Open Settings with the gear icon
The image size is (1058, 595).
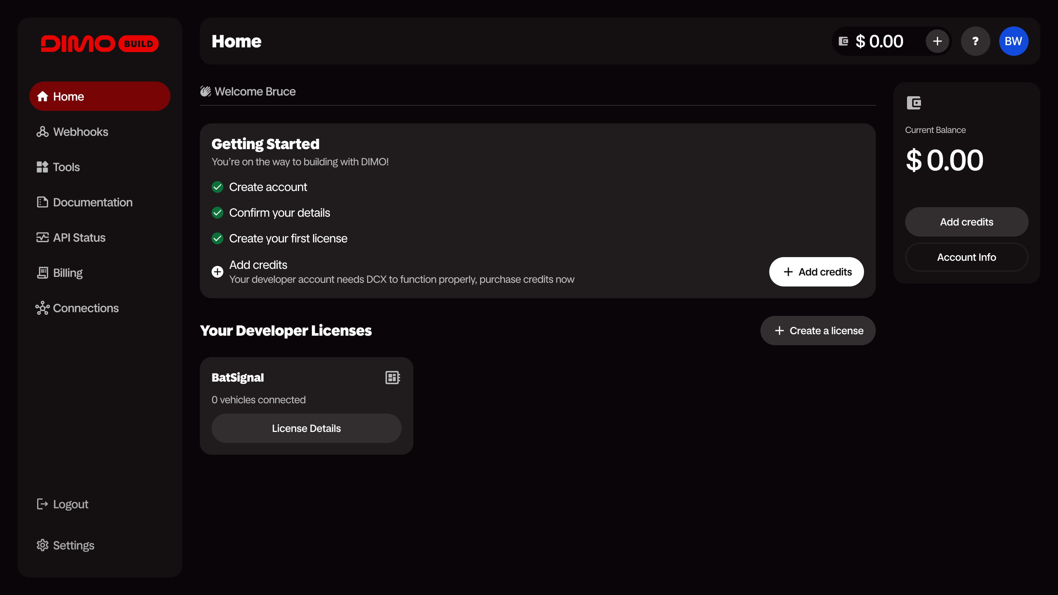(x=43, y=545)
